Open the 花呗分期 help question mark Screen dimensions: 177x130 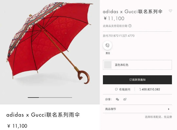[130, 26]
